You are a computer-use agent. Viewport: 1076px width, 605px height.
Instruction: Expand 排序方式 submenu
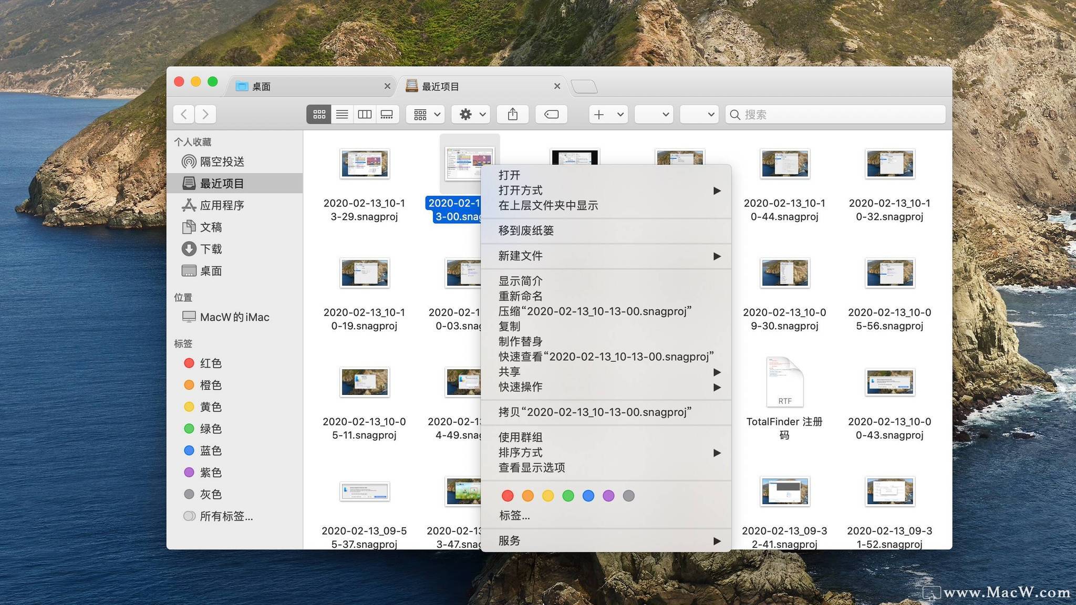[x=606, y=453]
